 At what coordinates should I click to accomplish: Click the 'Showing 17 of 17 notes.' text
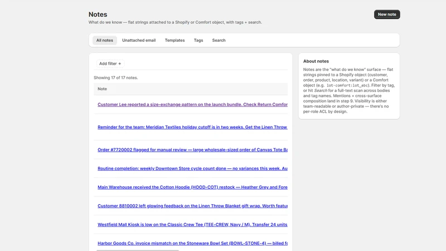[116, 78]
